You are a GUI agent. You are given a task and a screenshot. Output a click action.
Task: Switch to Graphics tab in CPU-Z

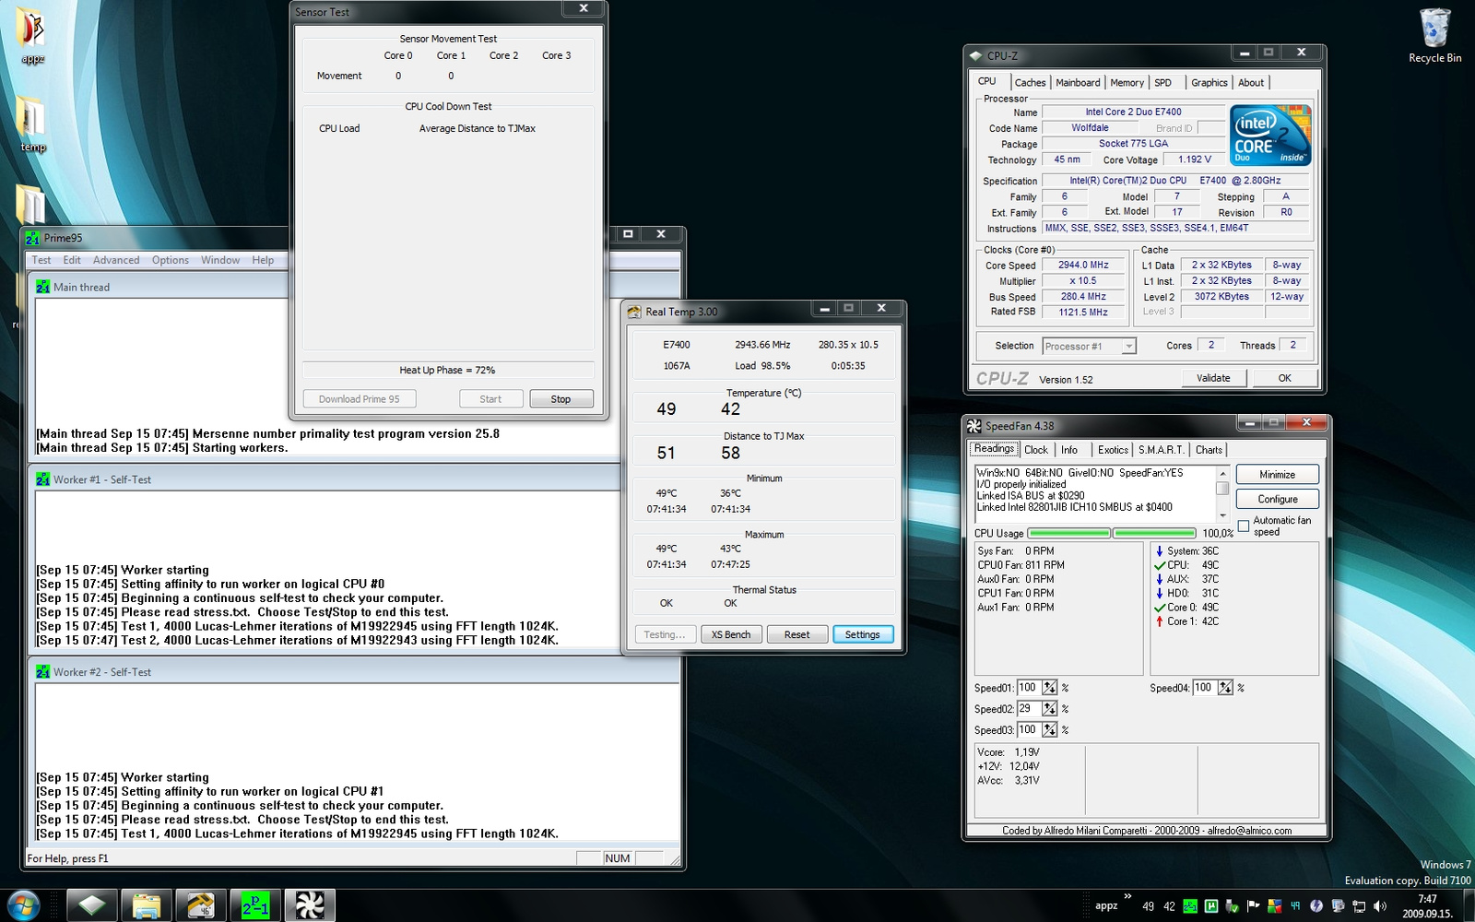[1209, 83]
